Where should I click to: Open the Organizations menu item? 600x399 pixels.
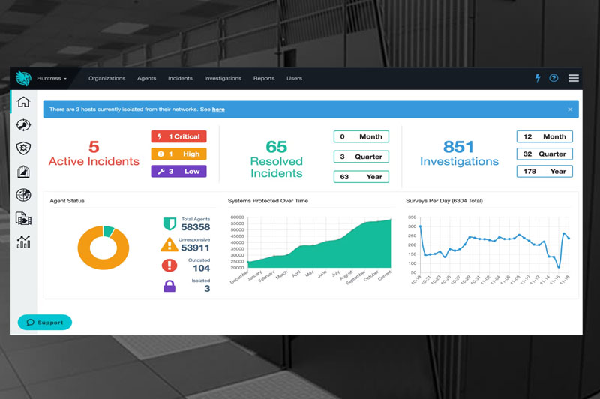106,78
